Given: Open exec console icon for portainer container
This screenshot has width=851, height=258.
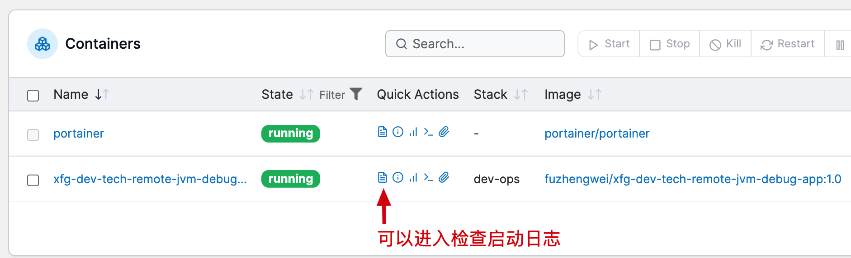Looking at the screenshot, I should pyautogui.click(x=428, y=132).
